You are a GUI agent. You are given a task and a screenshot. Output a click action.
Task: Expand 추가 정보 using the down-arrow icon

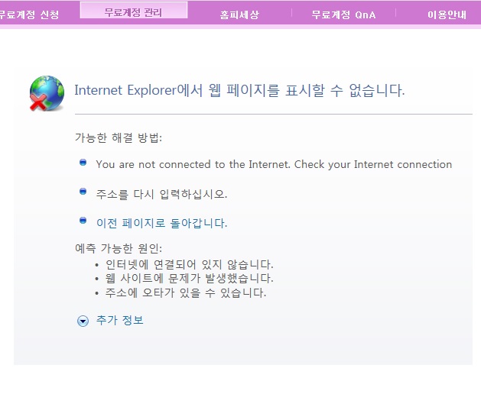[x=83, y=321]
